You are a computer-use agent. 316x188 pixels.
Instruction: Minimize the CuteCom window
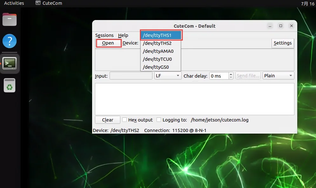pyautogui.click(x=270, y=26)
